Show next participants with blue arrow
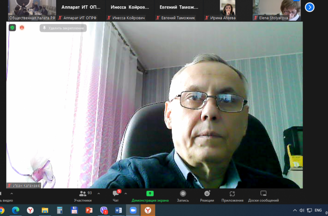Image resolution: width=328 pixels, height=216 pixels. pyautogui.click(x=310, y=7)
